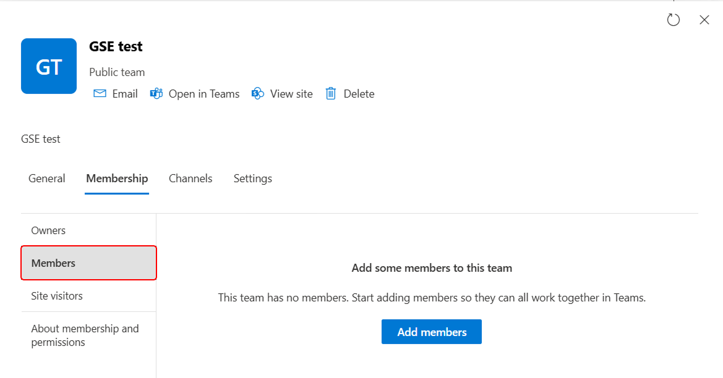
Task: Open the Channels tab
Action: [x=190, y=178]
